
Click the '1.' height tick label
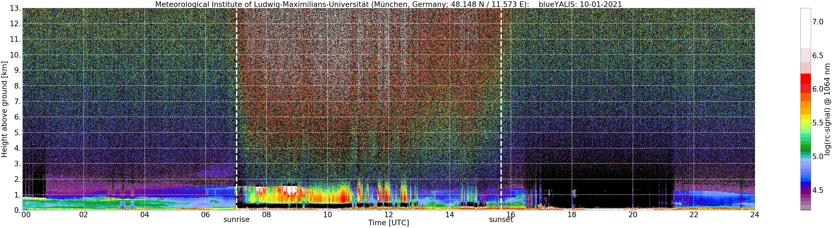pos(17,195)
